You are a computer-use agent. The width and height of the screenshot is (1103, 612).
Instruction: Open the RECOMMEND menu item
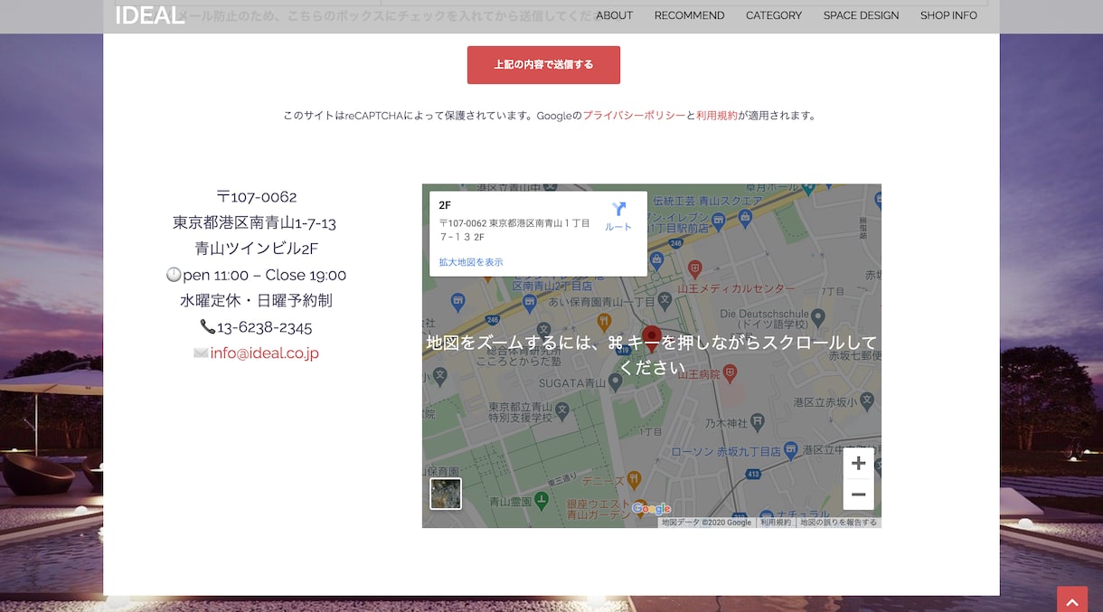point(689,15)
